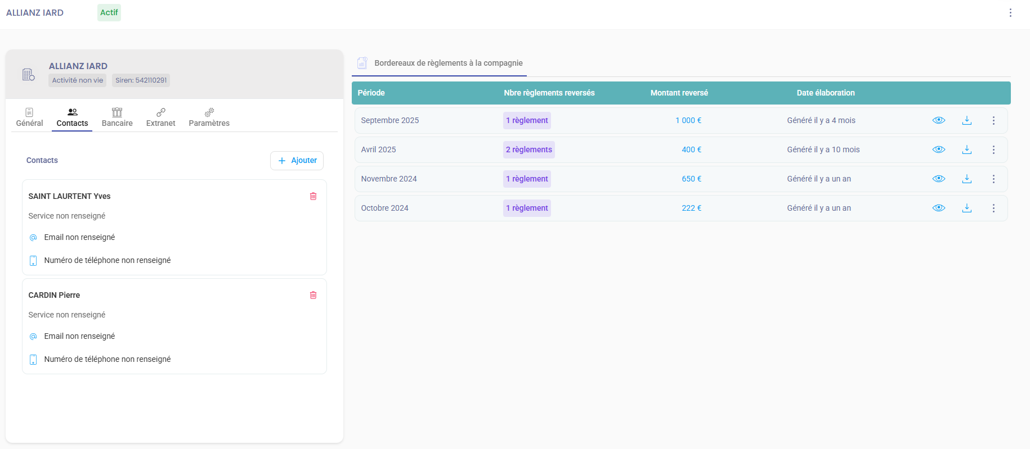1030x449 pixels.
Task: Click the ALLIANZ IARD page title
Action: pos(35,12)
